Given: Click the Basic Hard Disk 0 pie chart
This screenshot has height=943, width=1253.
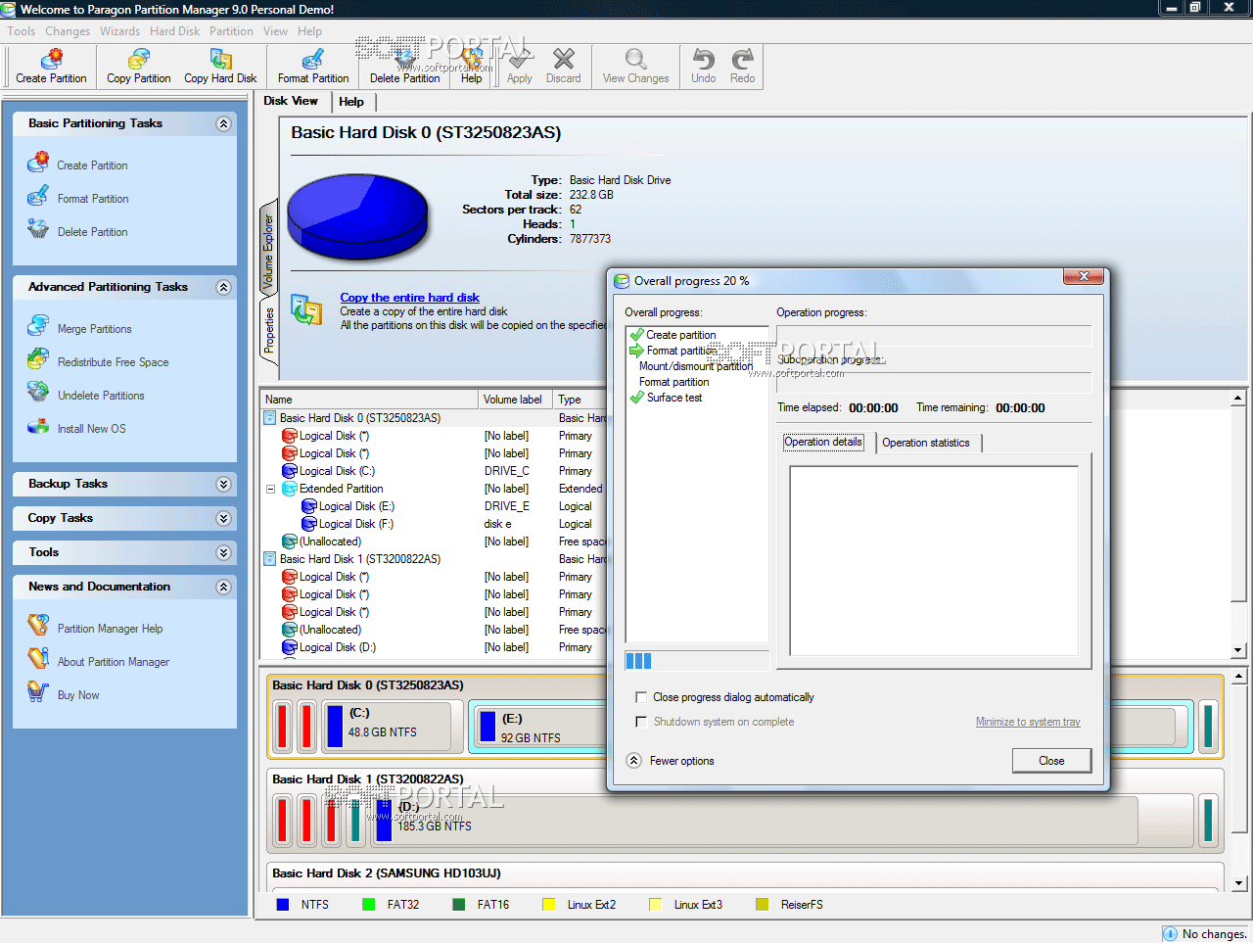Looking at the screenshot, I should coord(357,217).
